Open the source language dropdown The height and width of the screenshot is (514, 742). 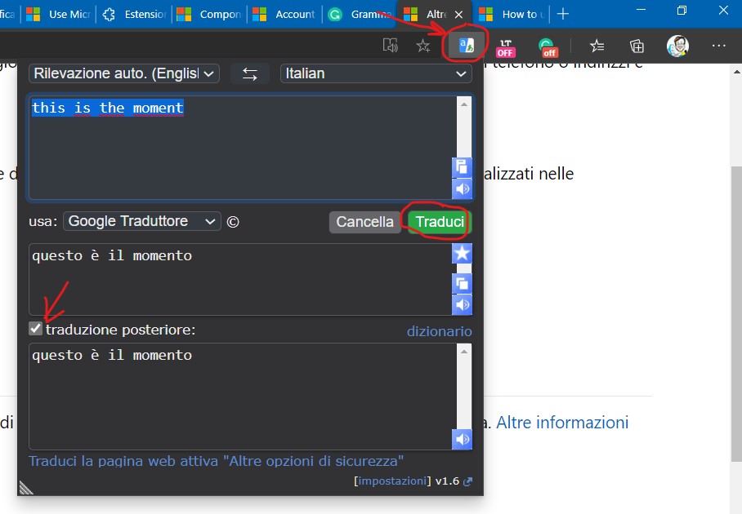(124, 73)
